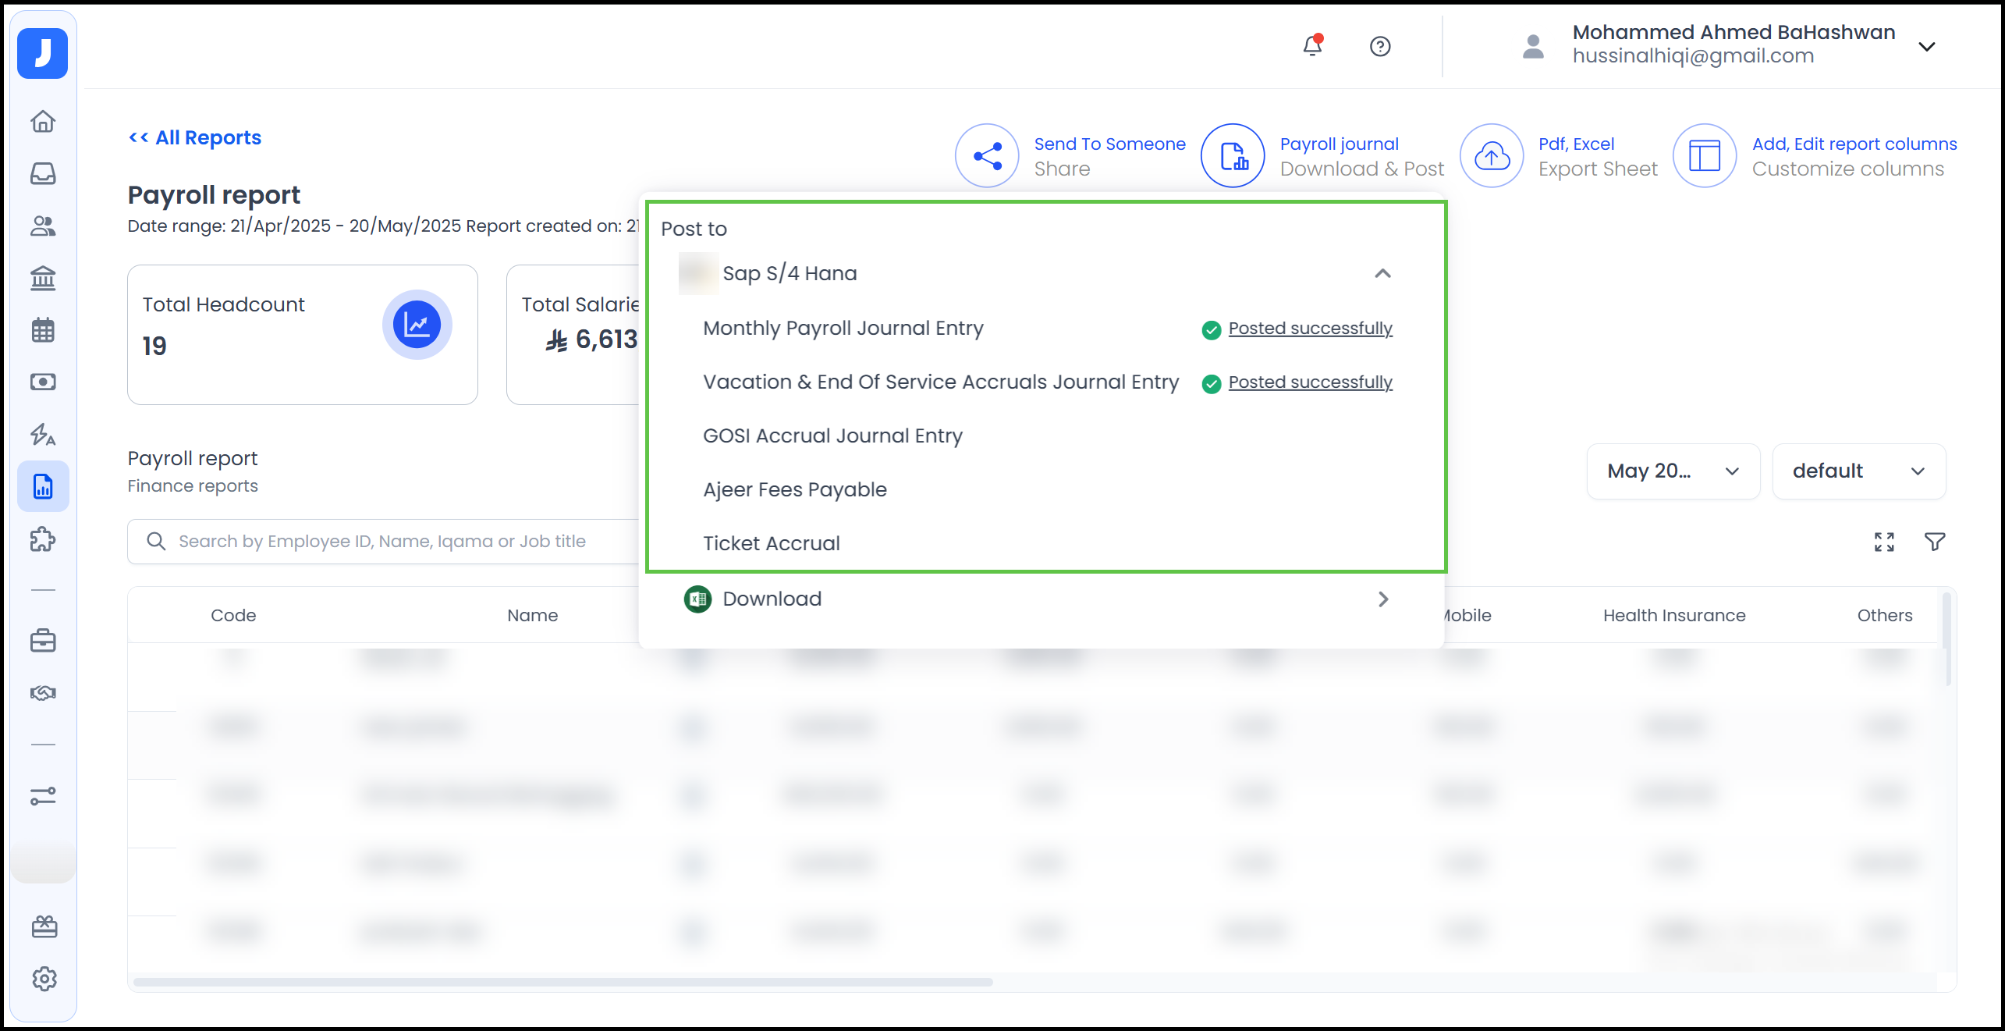2005x1031 pixels.
Task: Click the fullscreen expand table icon
Action: (1884, 542)
